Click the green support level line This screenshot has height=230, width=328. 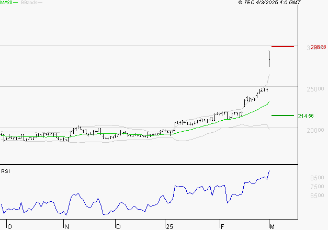tap(282, 116)
